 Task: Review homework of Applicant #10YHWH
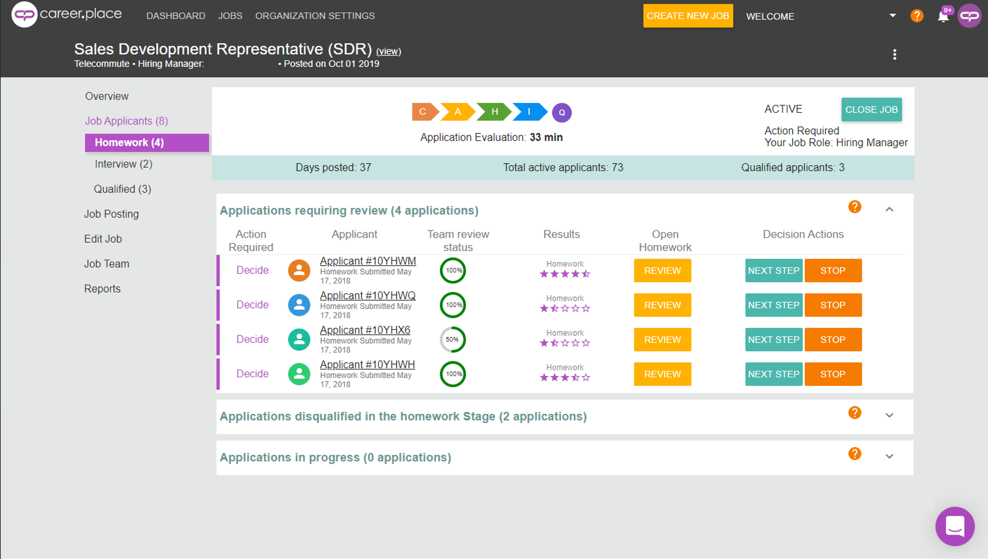pos(662,374)
